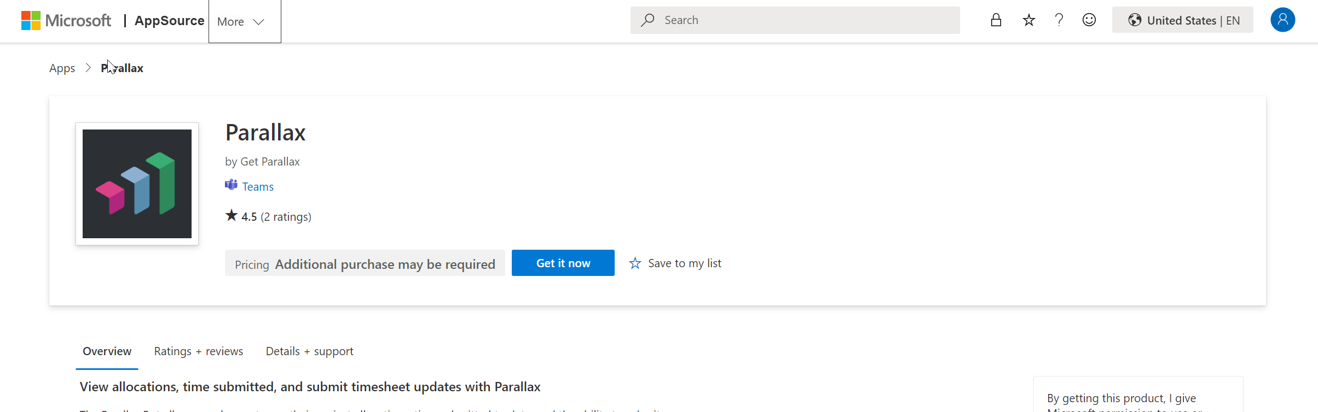Screen dimensions: 1318x412
Task: Click the Teams product icon
Action: pyautogui.click(x=231, y=185)
